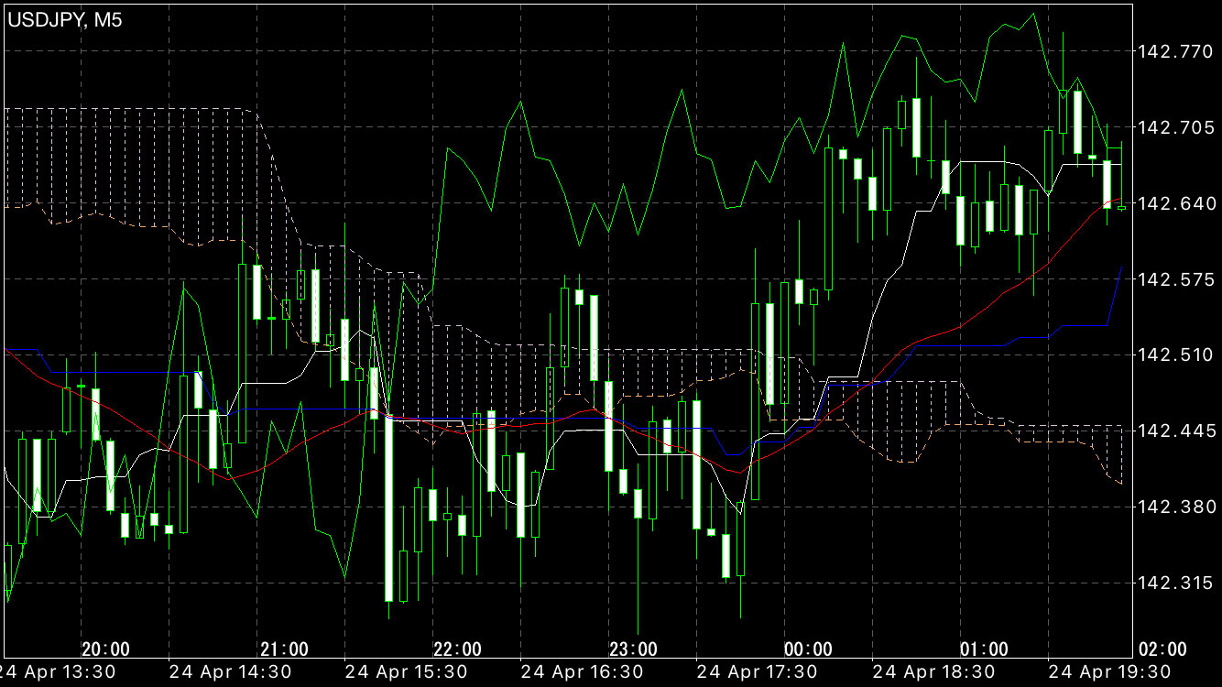Click price label 142.770
1222x687 pixels.
pyautogui.click(x=1174, y=51)
